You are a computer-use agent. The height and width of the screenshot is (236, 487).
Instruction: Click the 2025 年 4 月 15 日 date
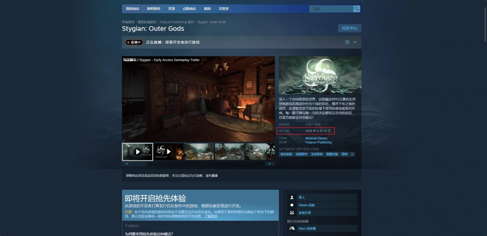pyautogui.click(x=318, y=131)
